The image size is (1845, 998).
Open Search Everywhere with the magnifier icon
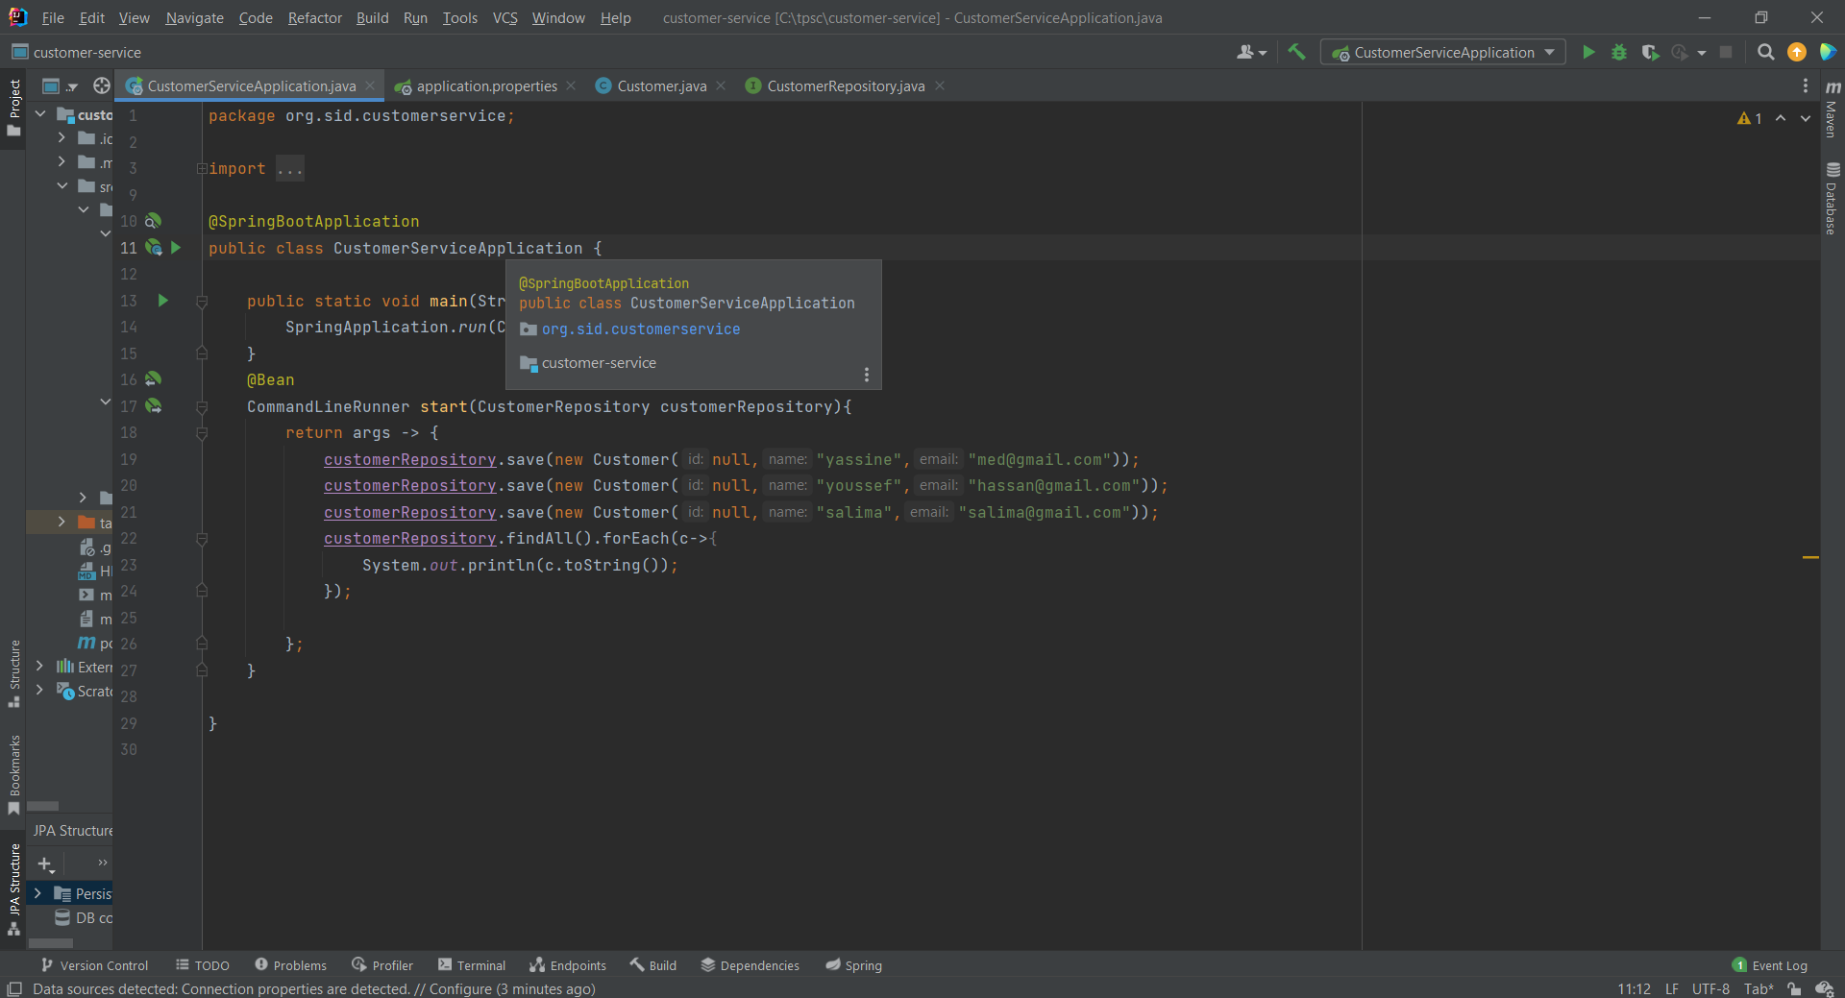click(x=1766, y=53)
